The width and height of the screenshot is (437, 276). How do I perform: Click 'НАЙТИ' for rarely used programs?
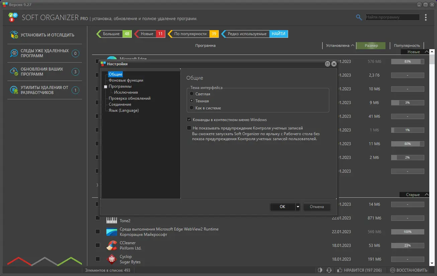pos(279,34)
